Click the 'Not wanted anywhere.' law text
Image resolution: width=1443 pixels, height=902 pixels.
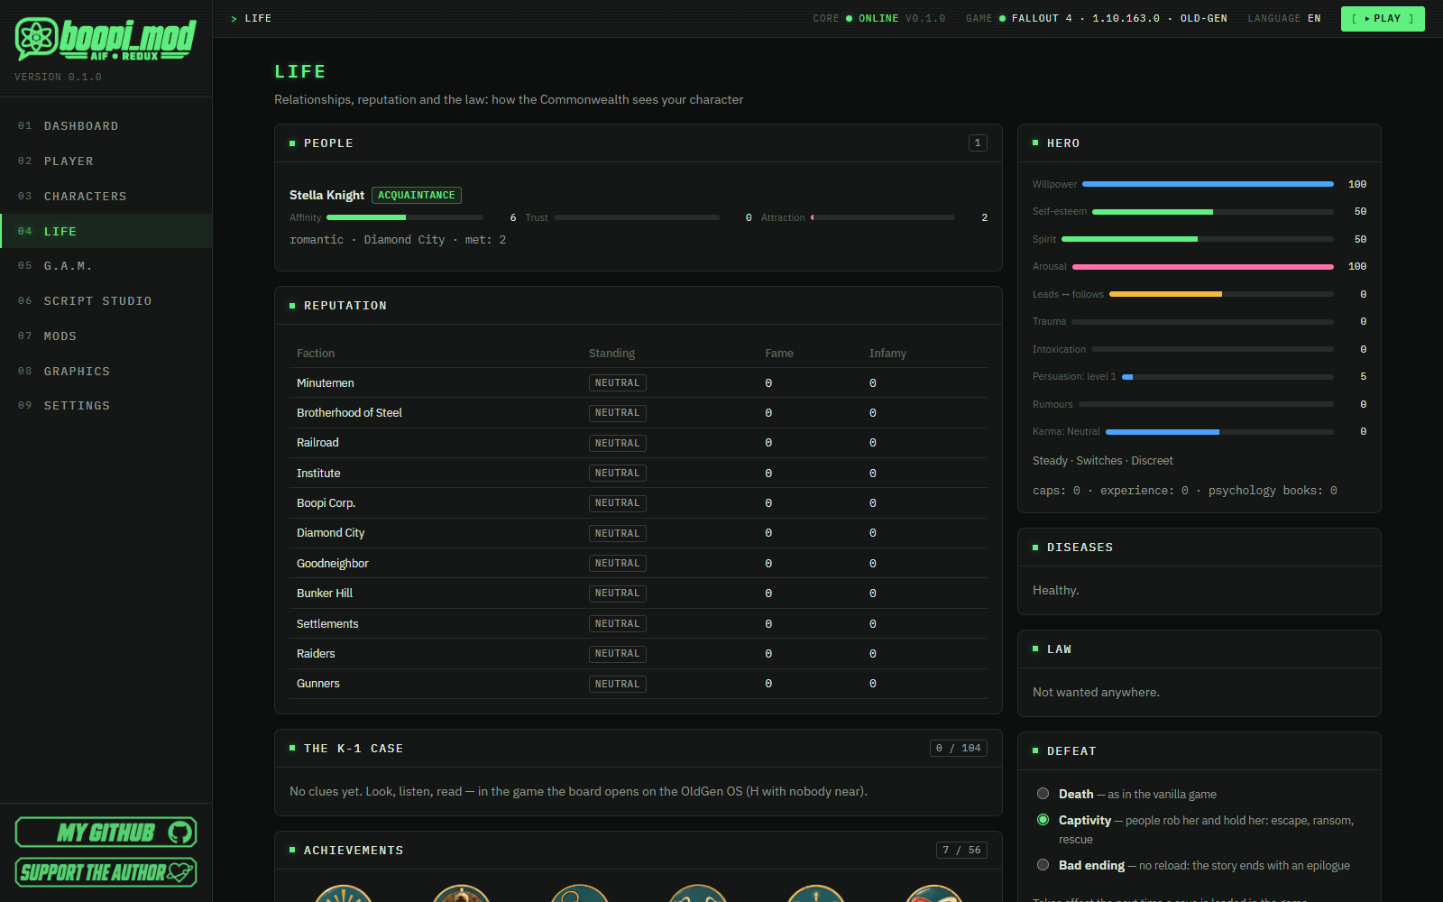1096,692
